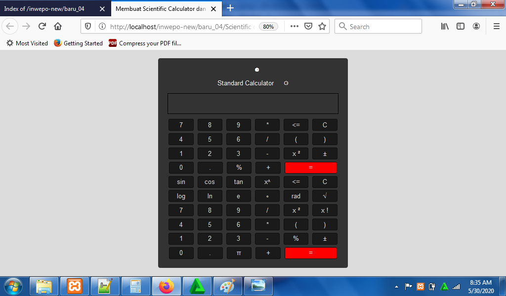Open Windows Explorer from the taskbar
Image resolution: width=506 pixels, height=296 pixels.
coord(44,286)
